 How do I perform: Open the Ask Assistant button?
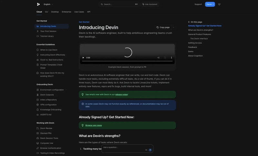(x=150, y=4)
